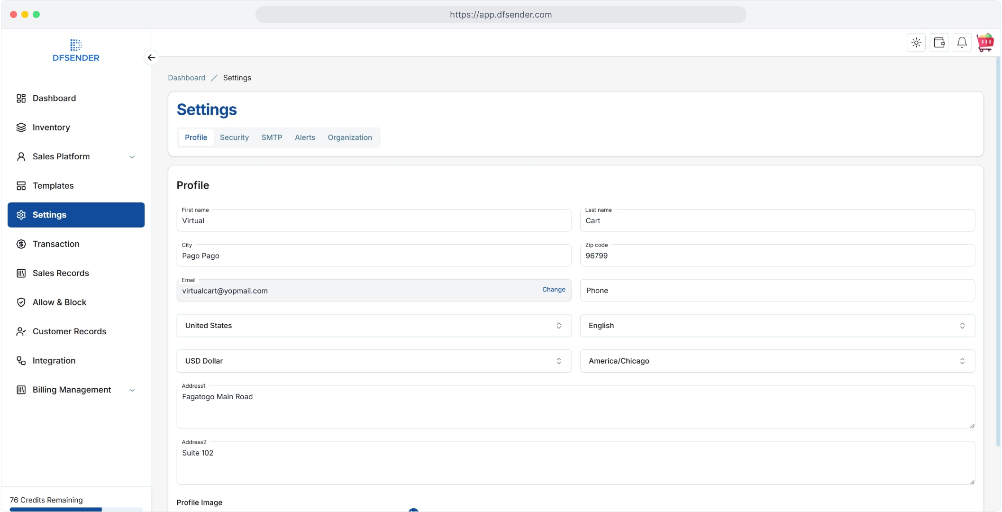Screen dimensions: 1002x512
Task: Open notifications bell icon
Action: coord(962,43)
